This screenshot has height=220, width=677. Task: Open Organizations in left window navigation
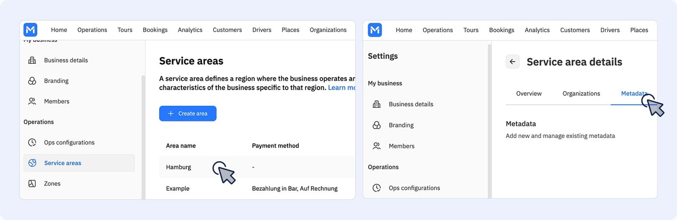pyautogui.click(x=328, y=30)
